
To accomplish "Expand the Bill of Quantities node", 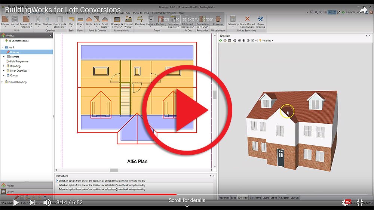I will coord(4,71).
